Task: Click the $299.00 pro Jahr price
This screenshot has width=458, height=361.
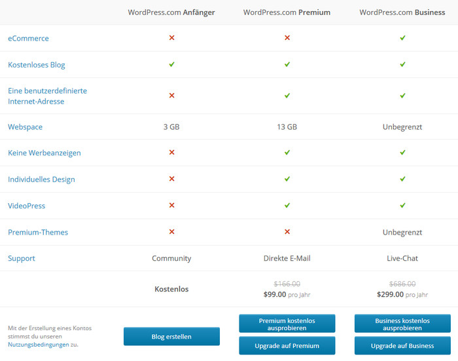Action: coord(402,294)
